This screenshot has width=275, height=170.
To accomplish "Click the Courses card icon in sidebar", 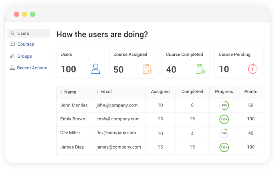I will 12,44.
